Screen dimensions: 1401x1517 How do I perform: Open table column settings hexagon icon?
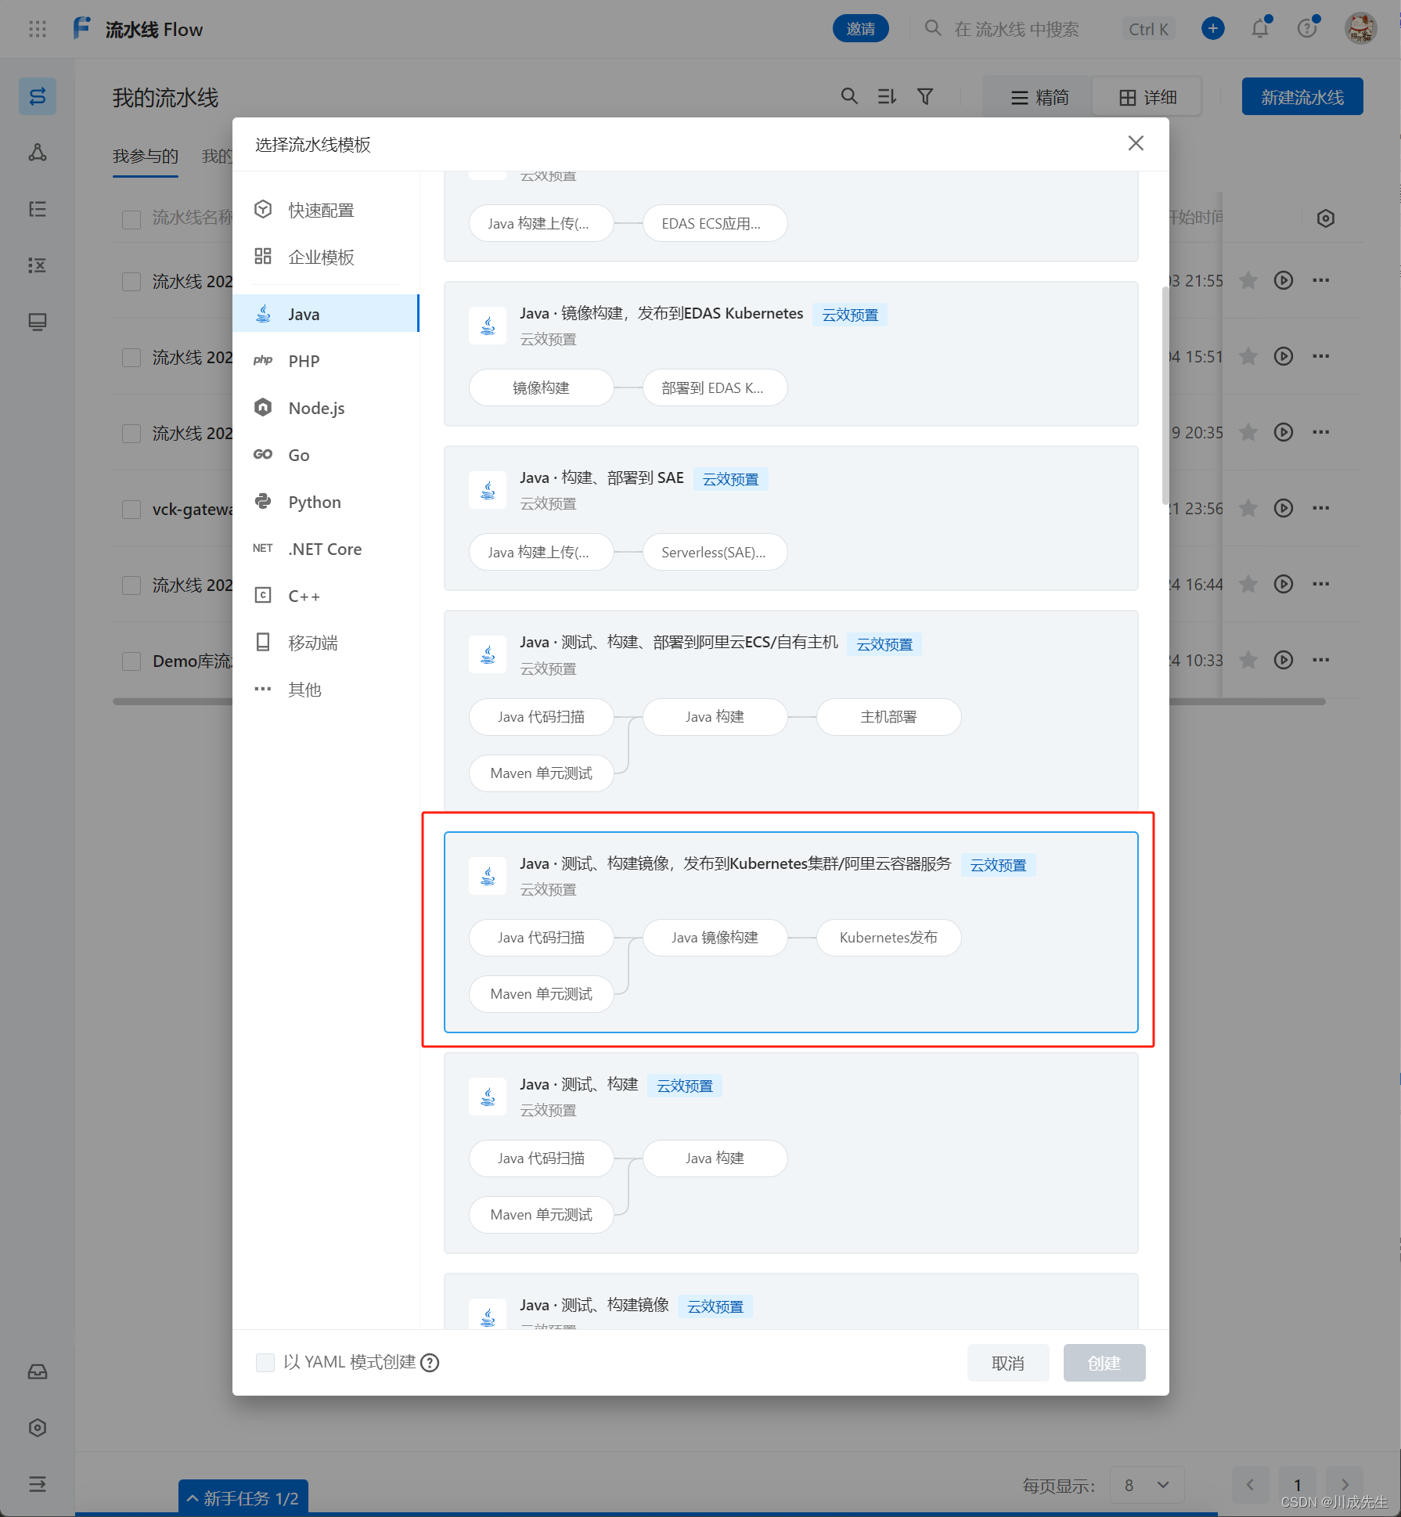coord(1325,218)
